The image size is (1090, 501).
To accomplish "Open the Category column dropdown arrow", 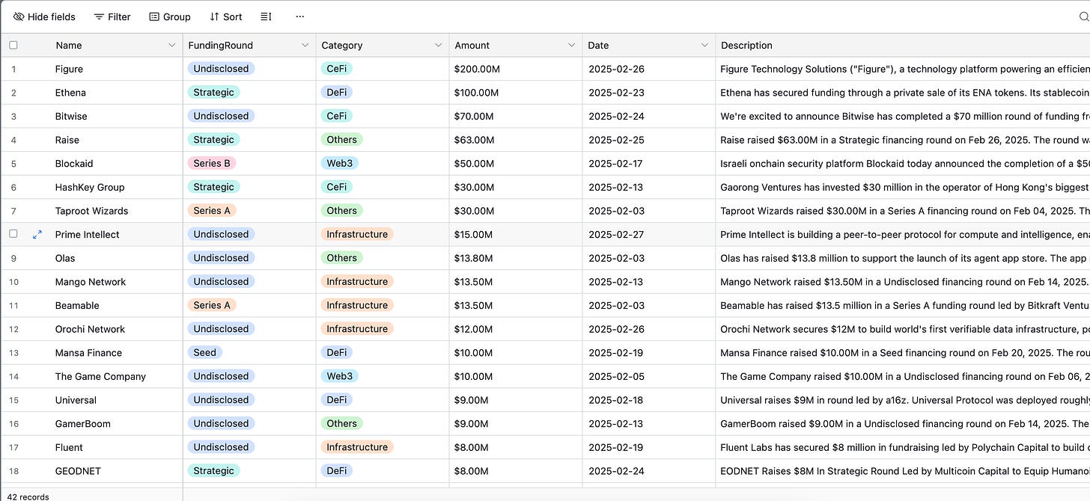I will (x=439, y=46).
